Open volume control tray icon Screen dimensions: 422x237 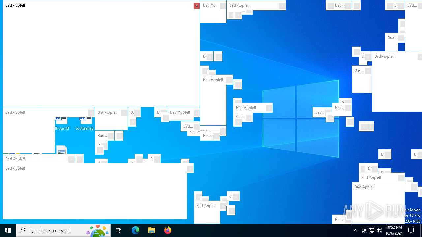[x=379, y=230]
